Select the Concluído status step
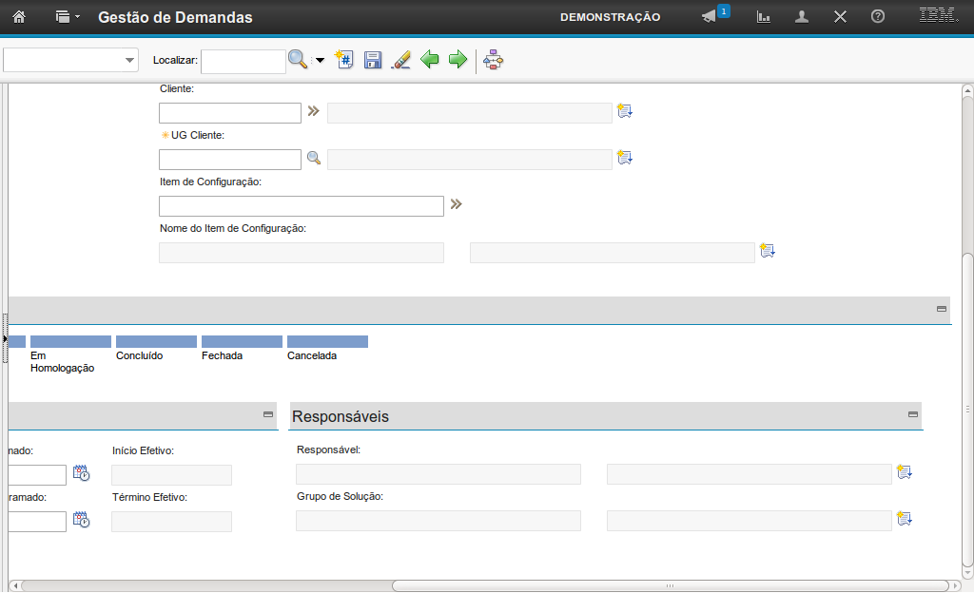Viewport: 974px width, 593px height. tap(156, 342)
